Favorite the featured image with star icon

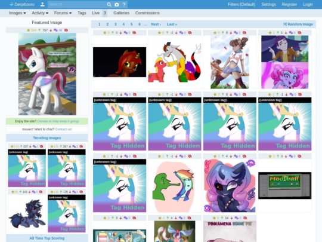29,30
